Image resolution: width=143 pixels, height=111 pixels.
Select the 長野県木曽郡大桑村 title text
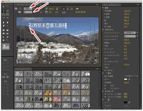(x=48, y=25)
